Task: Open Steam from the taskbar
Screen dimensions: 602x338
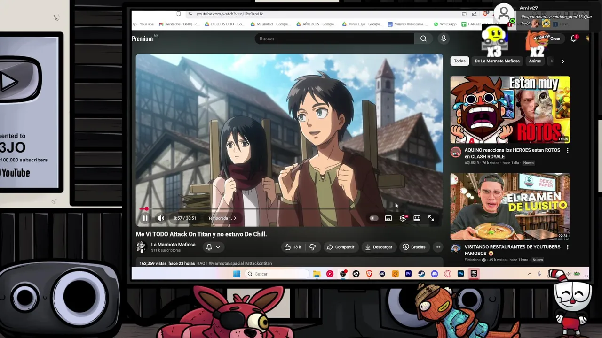Action: point(421,274)
